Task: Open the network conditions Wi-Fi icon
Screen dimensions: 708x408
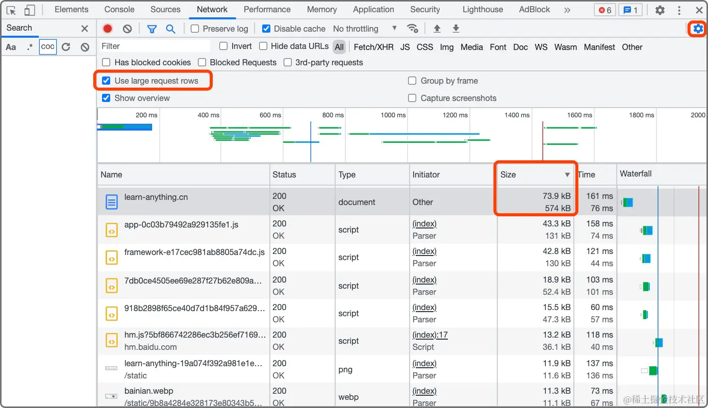Action: tap(412, 29)
